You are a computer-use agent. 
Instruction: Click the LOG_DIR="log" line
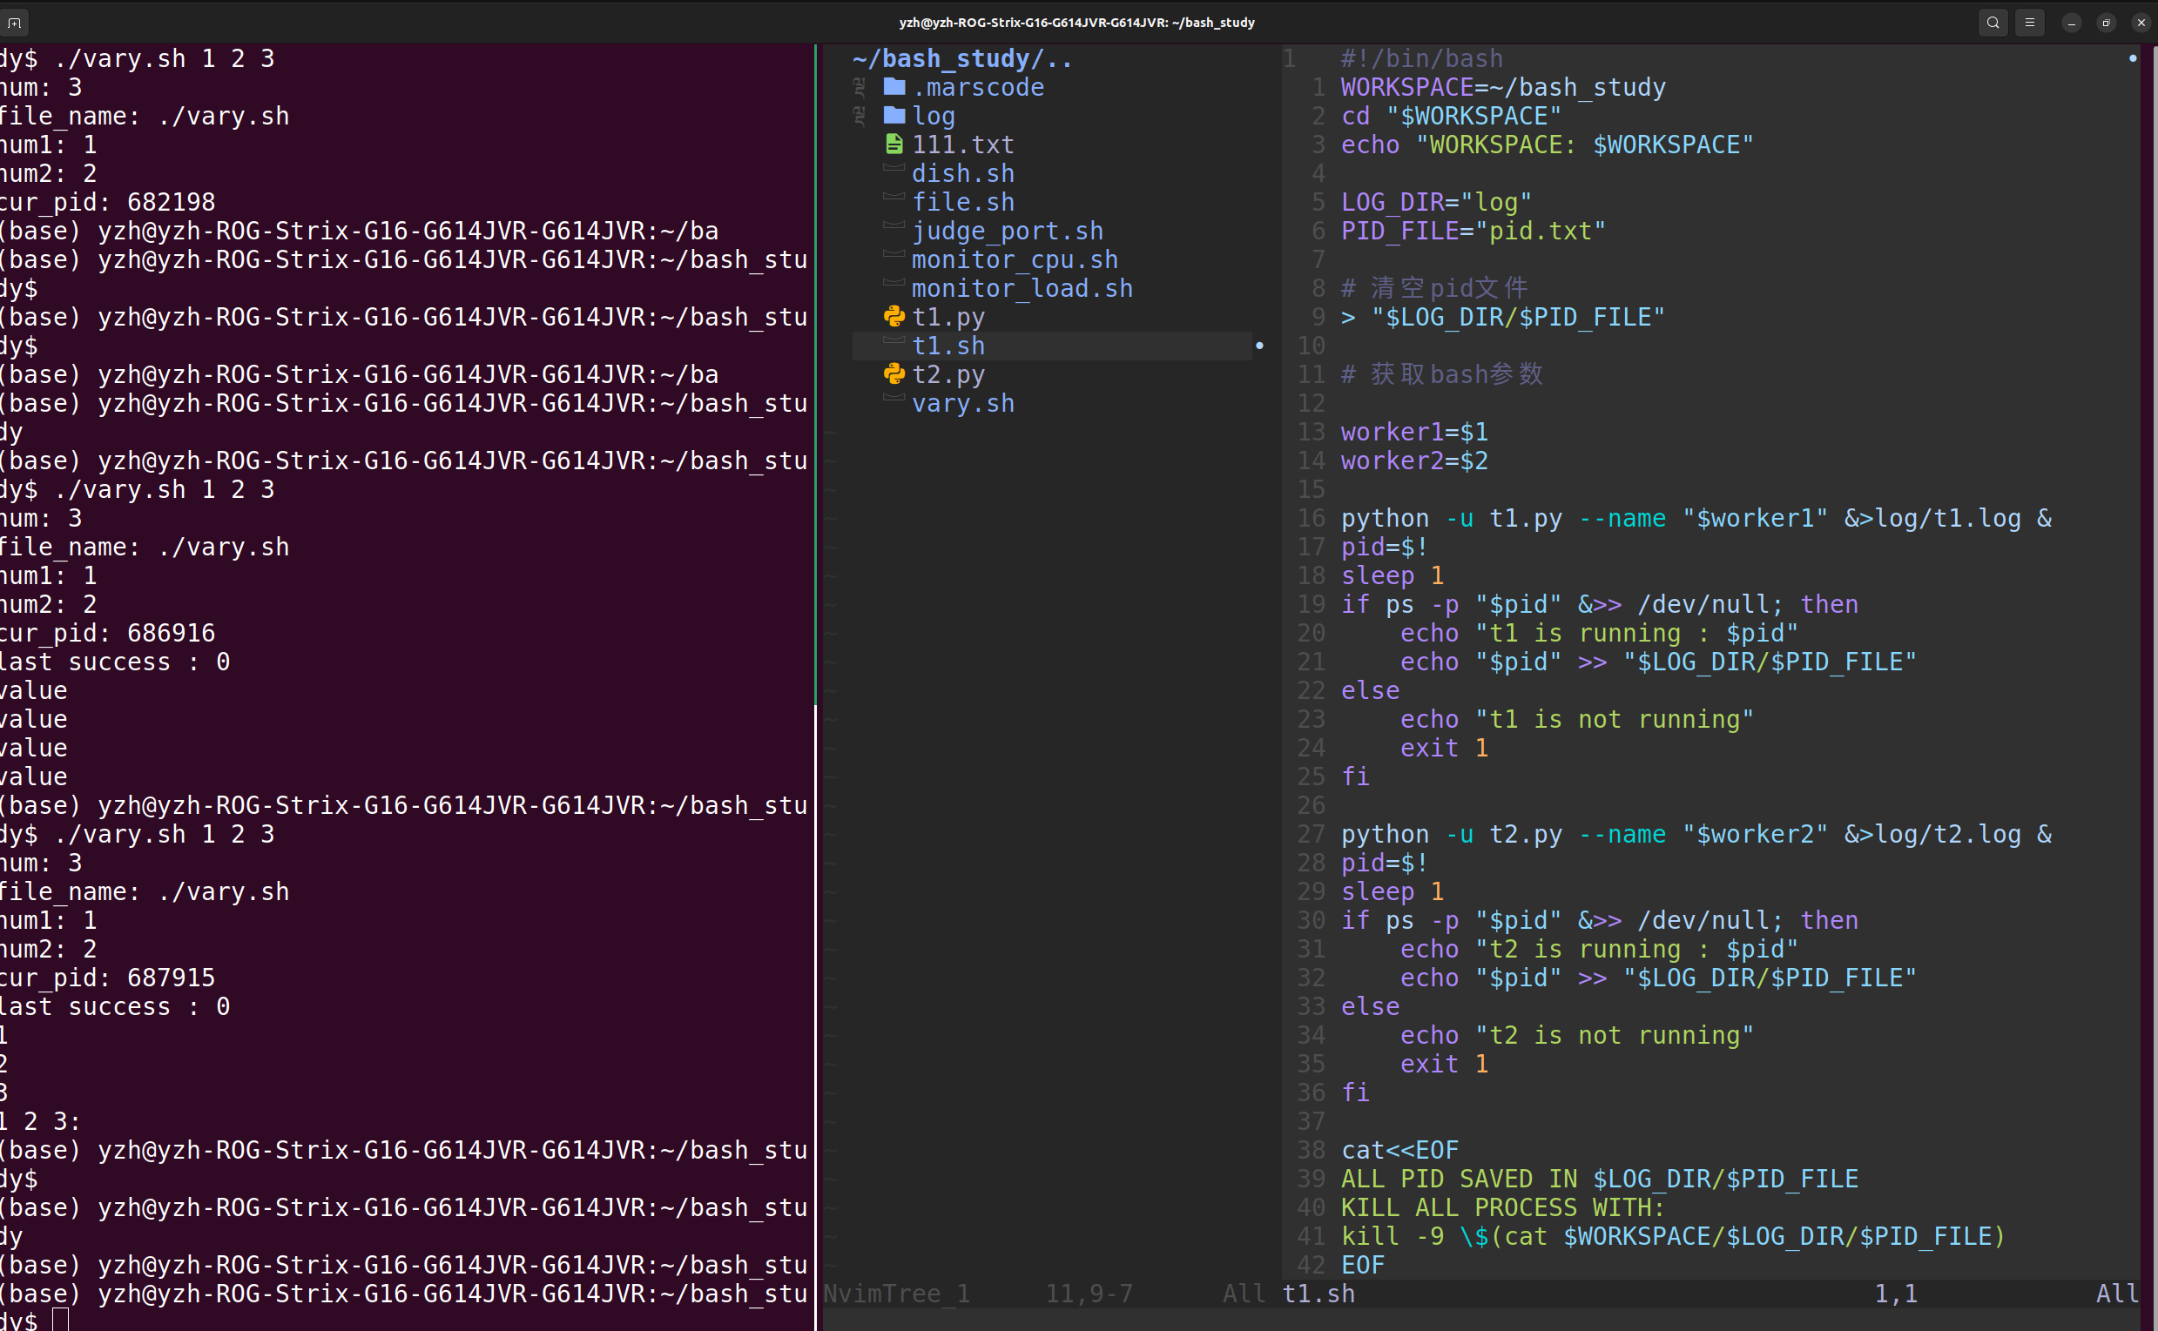click(1436, 203)
